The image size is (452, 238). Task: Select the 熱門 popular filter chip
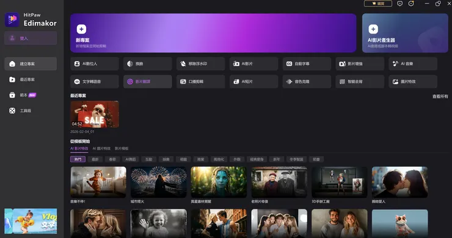[78, 159]
